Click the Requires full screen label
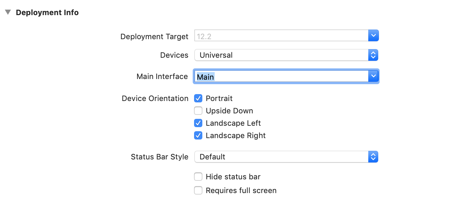 pos(241,190)
